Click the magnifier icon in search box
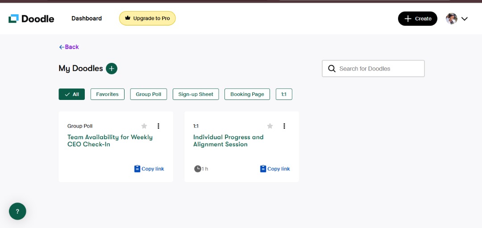Image resolution: width=482 pixels, height=228 pixels. point(332,69)
